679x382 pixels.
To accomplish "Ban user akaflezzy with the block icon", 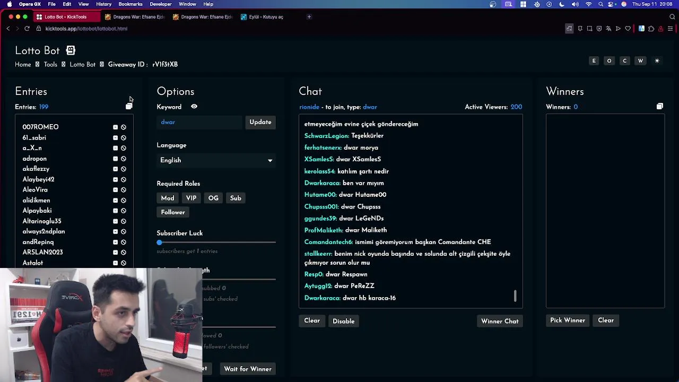I will [124, 169].
